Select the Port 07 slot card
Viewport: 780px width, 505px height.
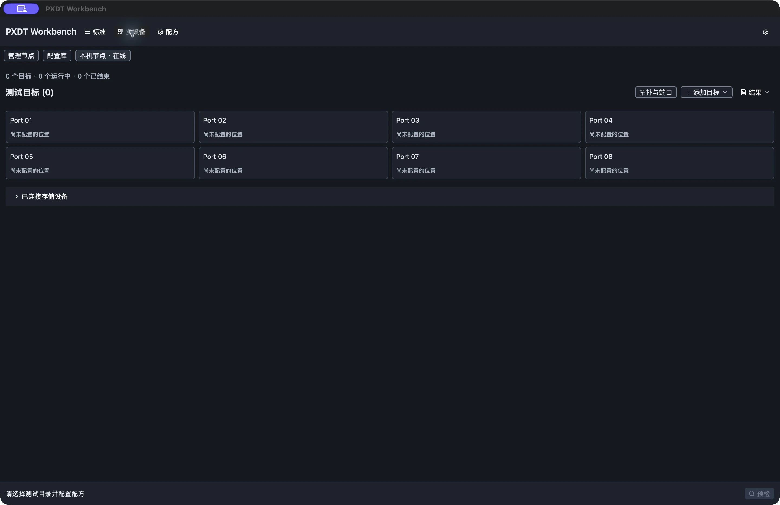click(486, 163)
